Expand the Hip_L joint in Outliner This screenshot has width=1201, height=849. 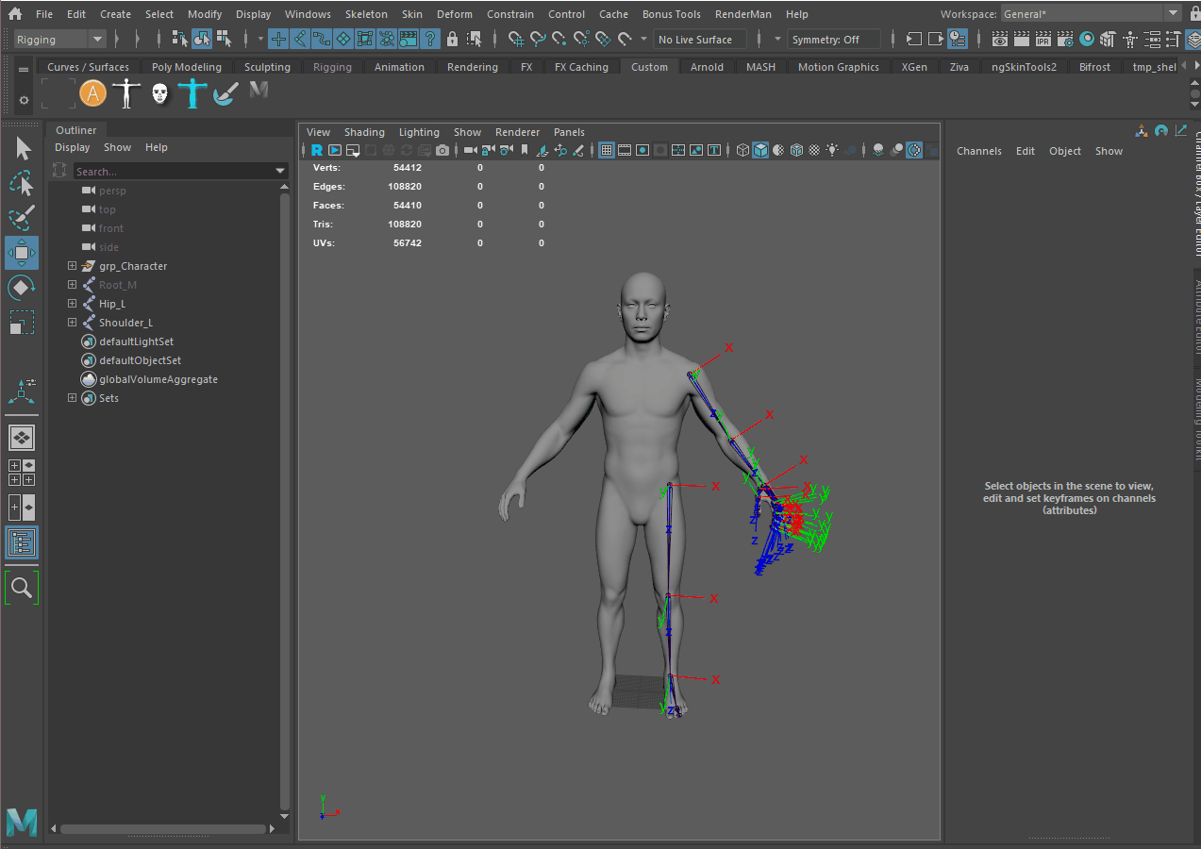(x=72, y=304)
